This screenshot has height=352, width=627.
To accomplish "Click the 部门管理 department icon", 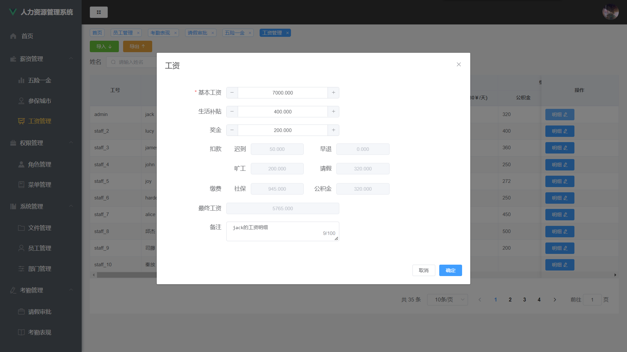I will [21, 269].
